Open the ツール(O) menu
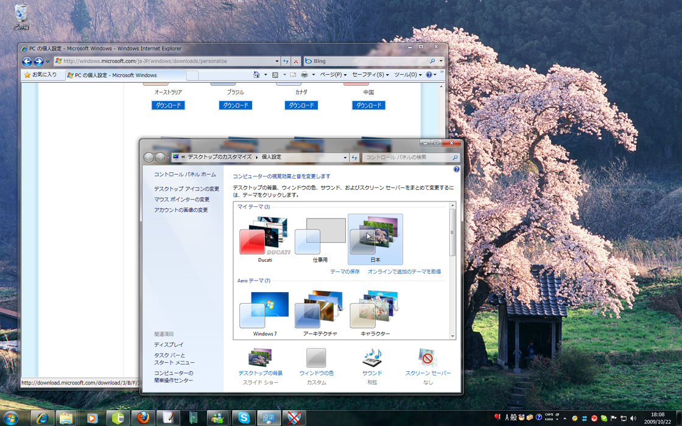Image resolution: width=682 pixels, height=426 pixels. pyautogui.click(x=408, y=75)
